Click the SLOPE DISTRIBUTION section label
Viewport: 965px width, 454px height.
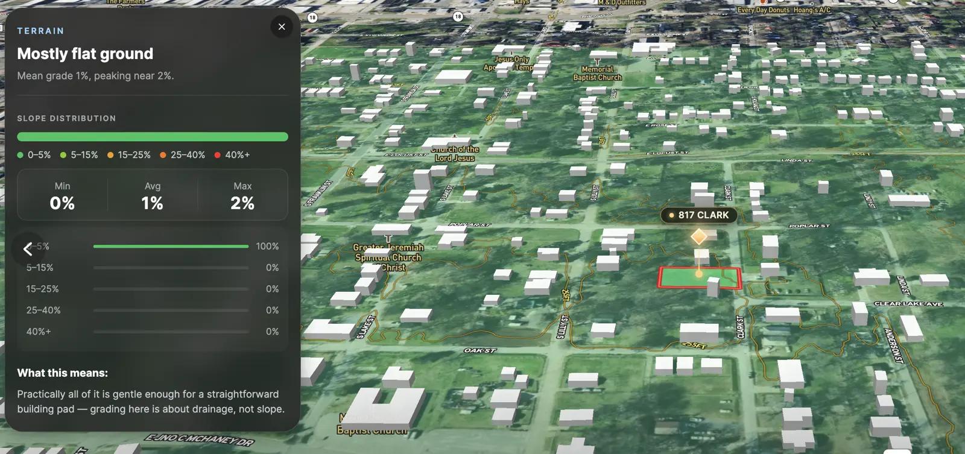point(66,119)
